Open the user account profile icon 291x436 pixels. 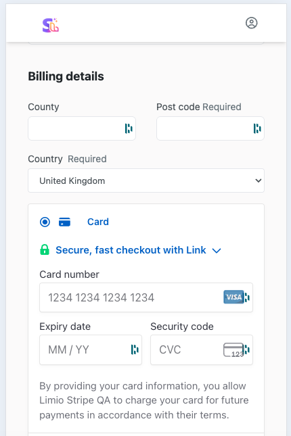tap(251, 23)
